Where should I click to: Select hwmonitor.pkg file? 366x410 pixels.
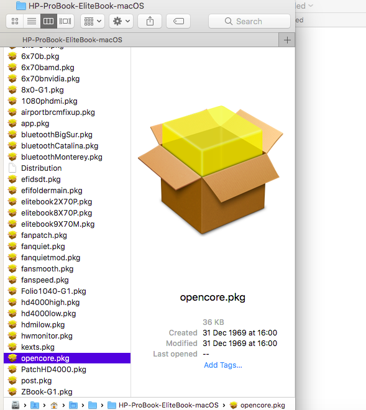[67, 336]
